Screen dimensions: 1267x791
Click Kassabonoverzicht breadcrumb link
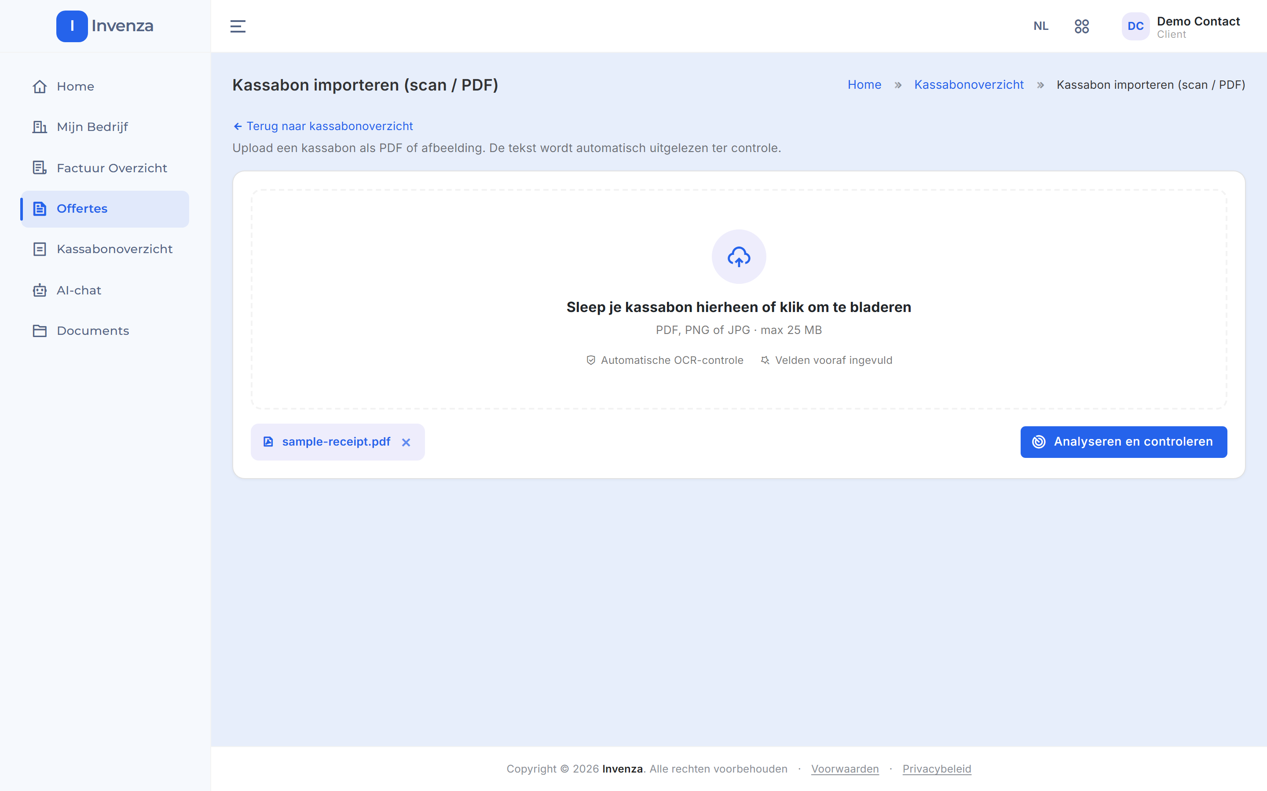[x=969, y=85]
